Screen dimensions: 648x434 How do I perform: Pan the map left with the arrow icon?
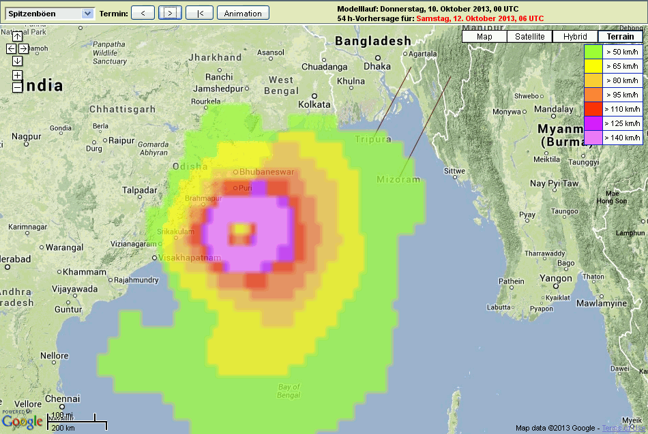(11, 49)
